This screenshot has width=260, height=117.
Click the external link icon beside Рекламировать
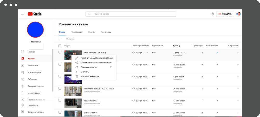(x=111, y=67)
